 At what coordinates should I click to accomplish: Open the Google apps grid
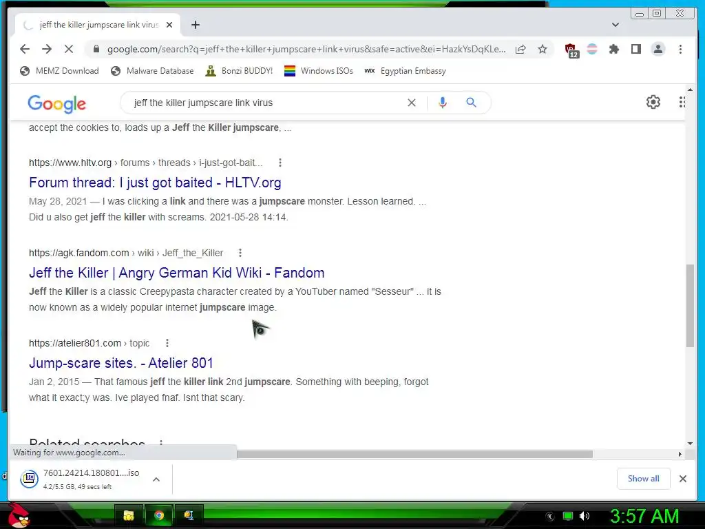click(682, 102)
